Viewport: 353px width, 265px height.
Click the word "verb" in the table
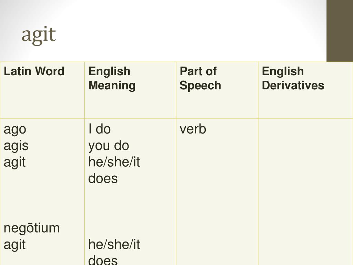point(193,129)
